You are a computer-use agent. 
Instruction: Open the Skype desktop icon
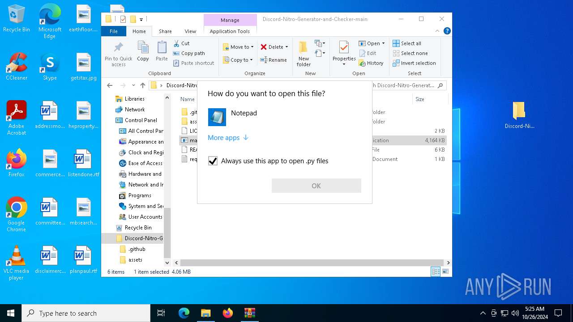[x=50, y=67]
